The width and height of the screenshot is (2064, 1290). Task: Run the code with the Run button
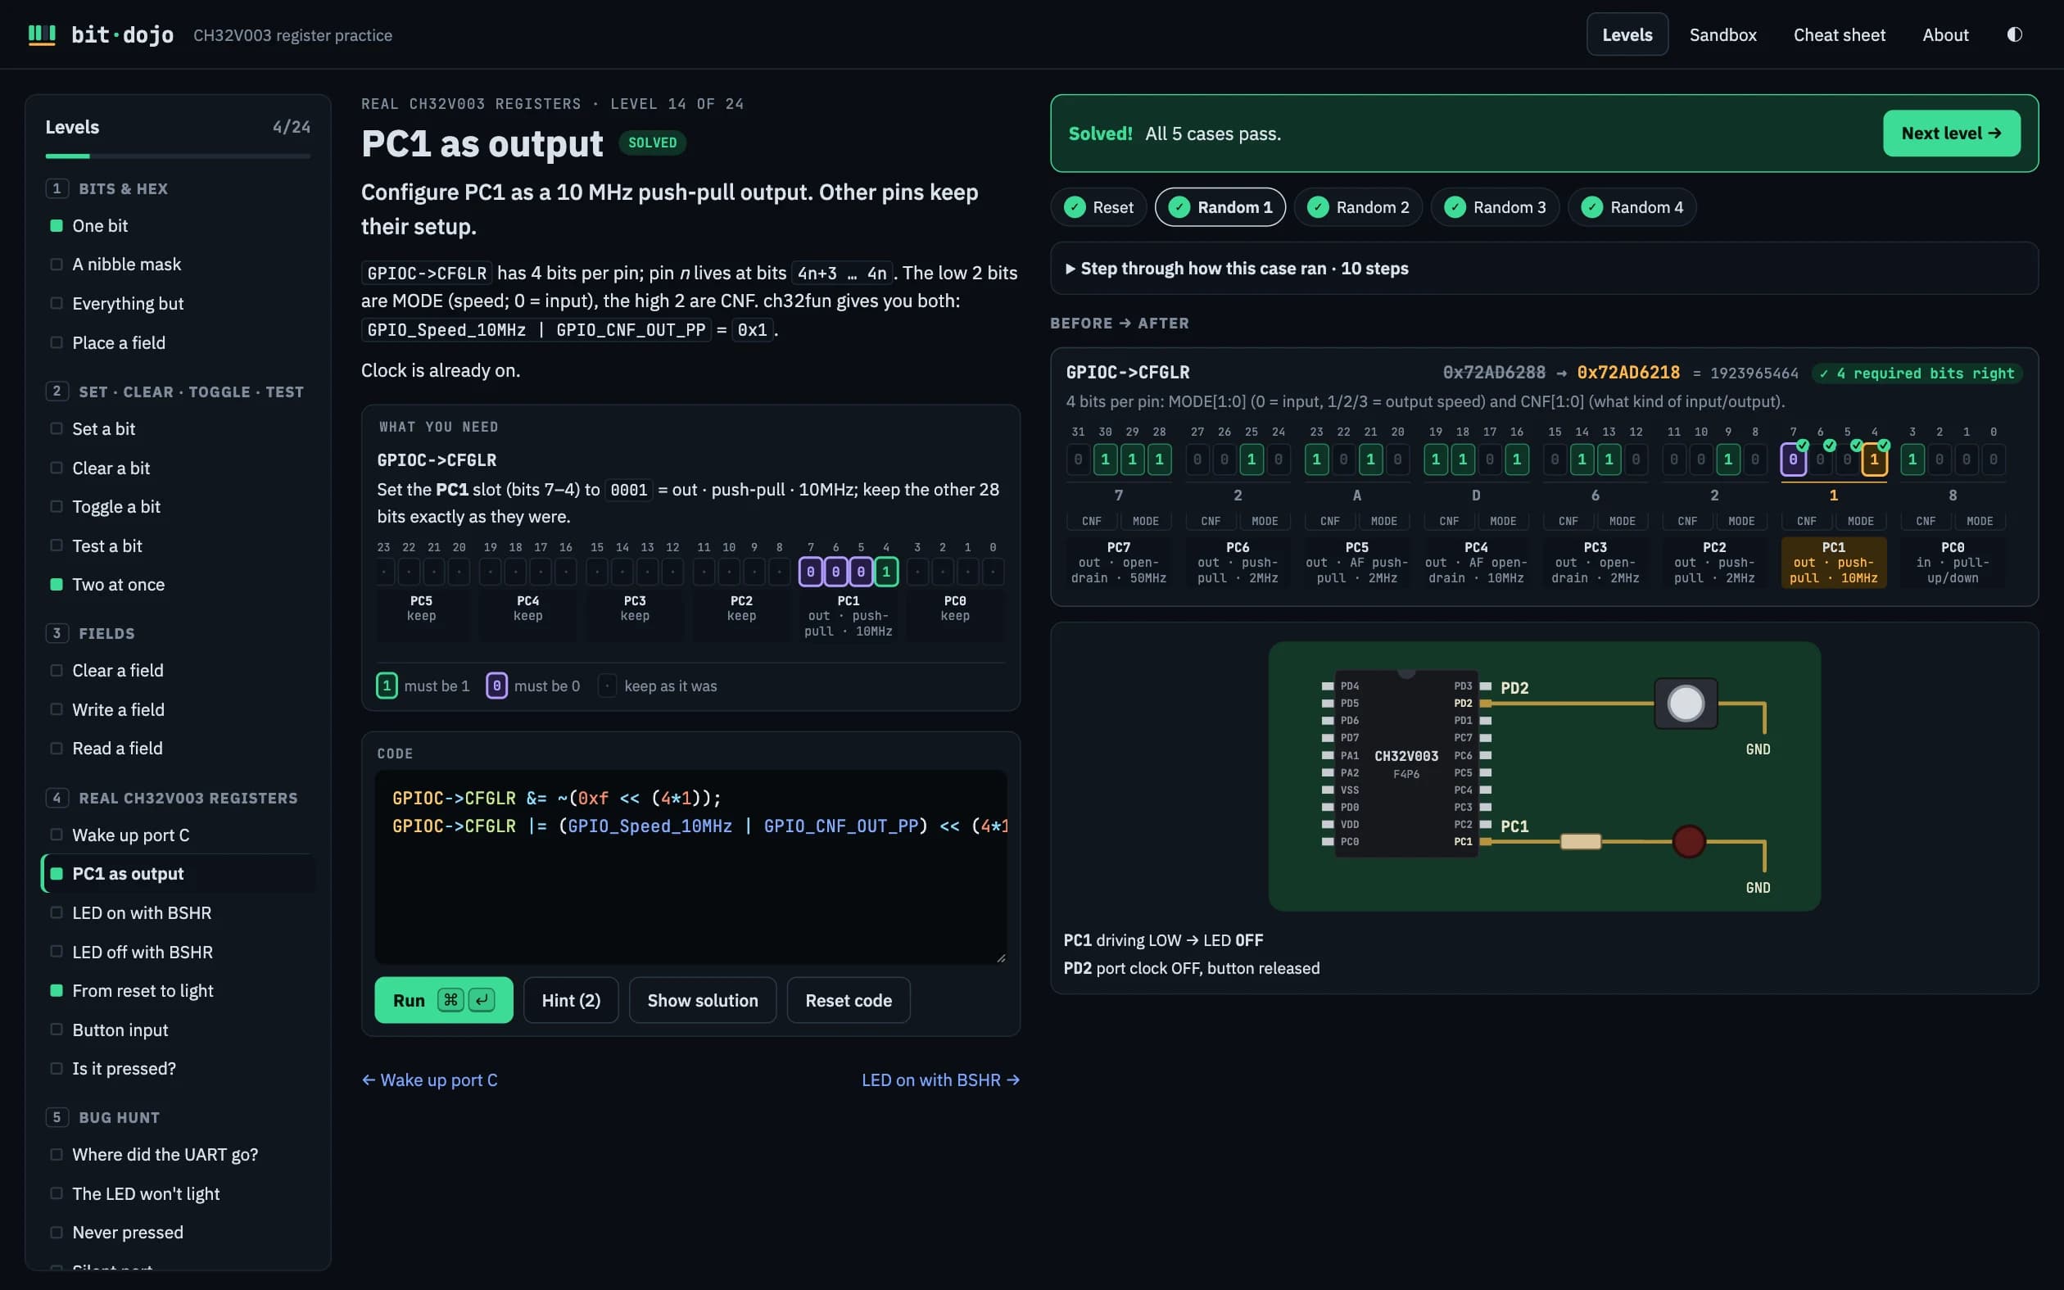tap(443, 1000)
